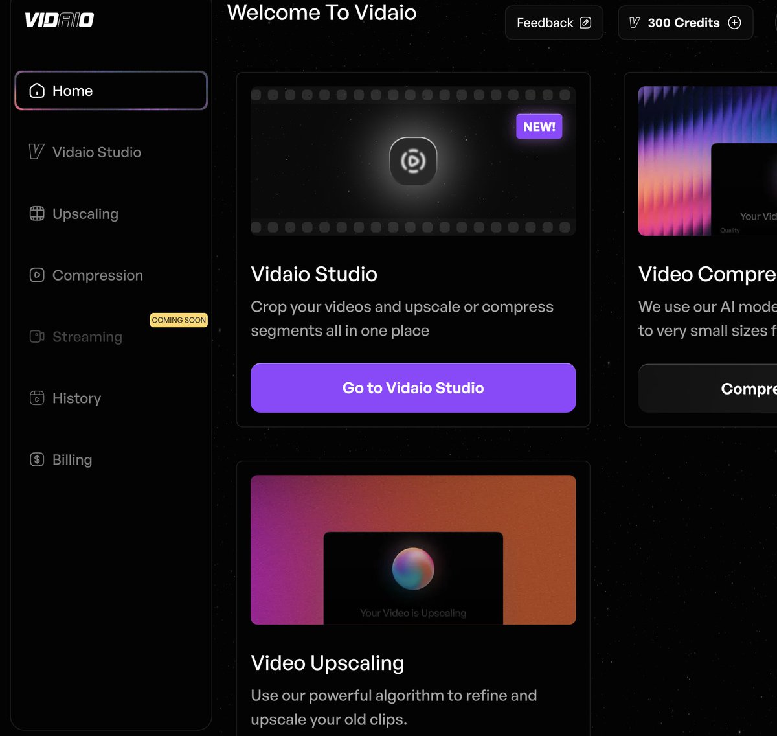Click the Video Compression colorful thumbnail

pyautogui.click(x=708, y=161)
